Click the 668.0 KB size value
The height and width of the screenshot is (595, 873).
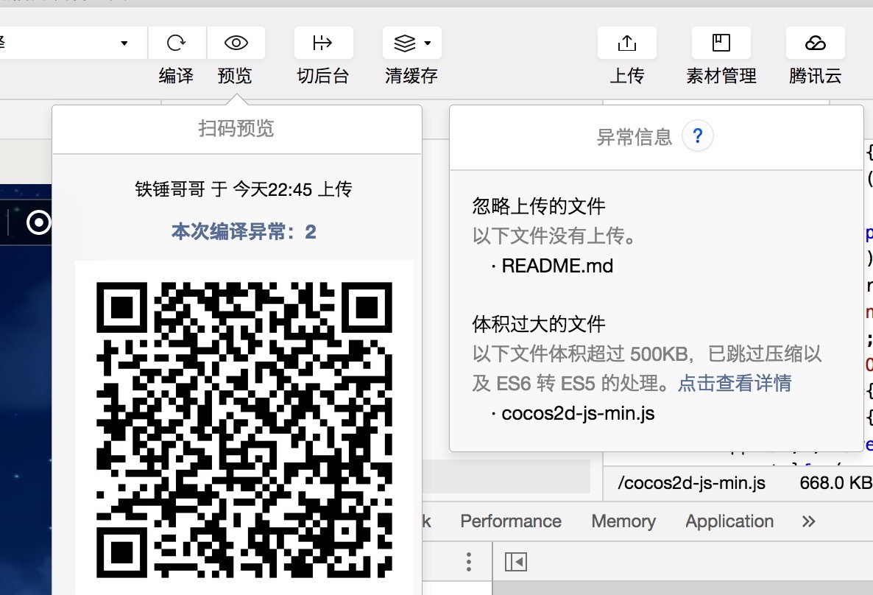coord(835,482)
